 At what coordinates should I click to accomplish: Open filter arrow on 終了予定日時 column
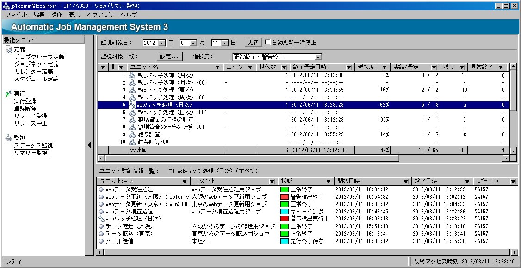pos(349,67)
